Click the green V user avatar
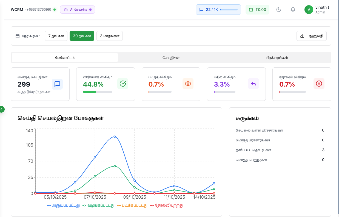339x217 pixels. pyautogui.click(x=309, y=10)
